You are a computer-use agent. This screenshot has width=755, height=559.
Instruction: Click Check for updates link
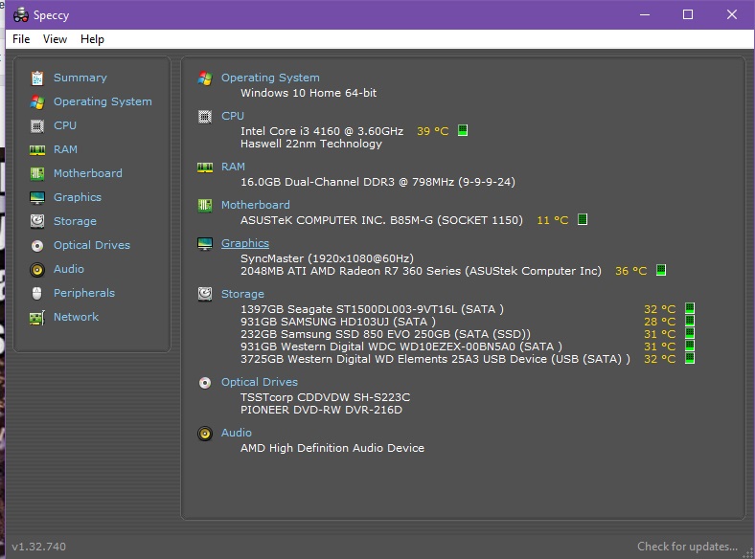point(688,547)
